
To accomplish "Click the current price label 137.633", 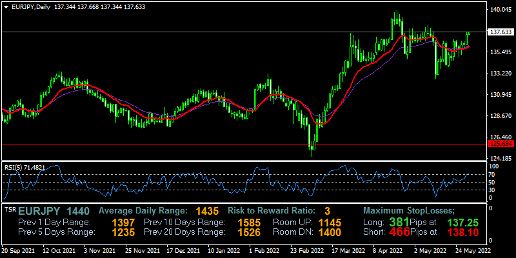I will pyautogui.click(x=501, y=32).
